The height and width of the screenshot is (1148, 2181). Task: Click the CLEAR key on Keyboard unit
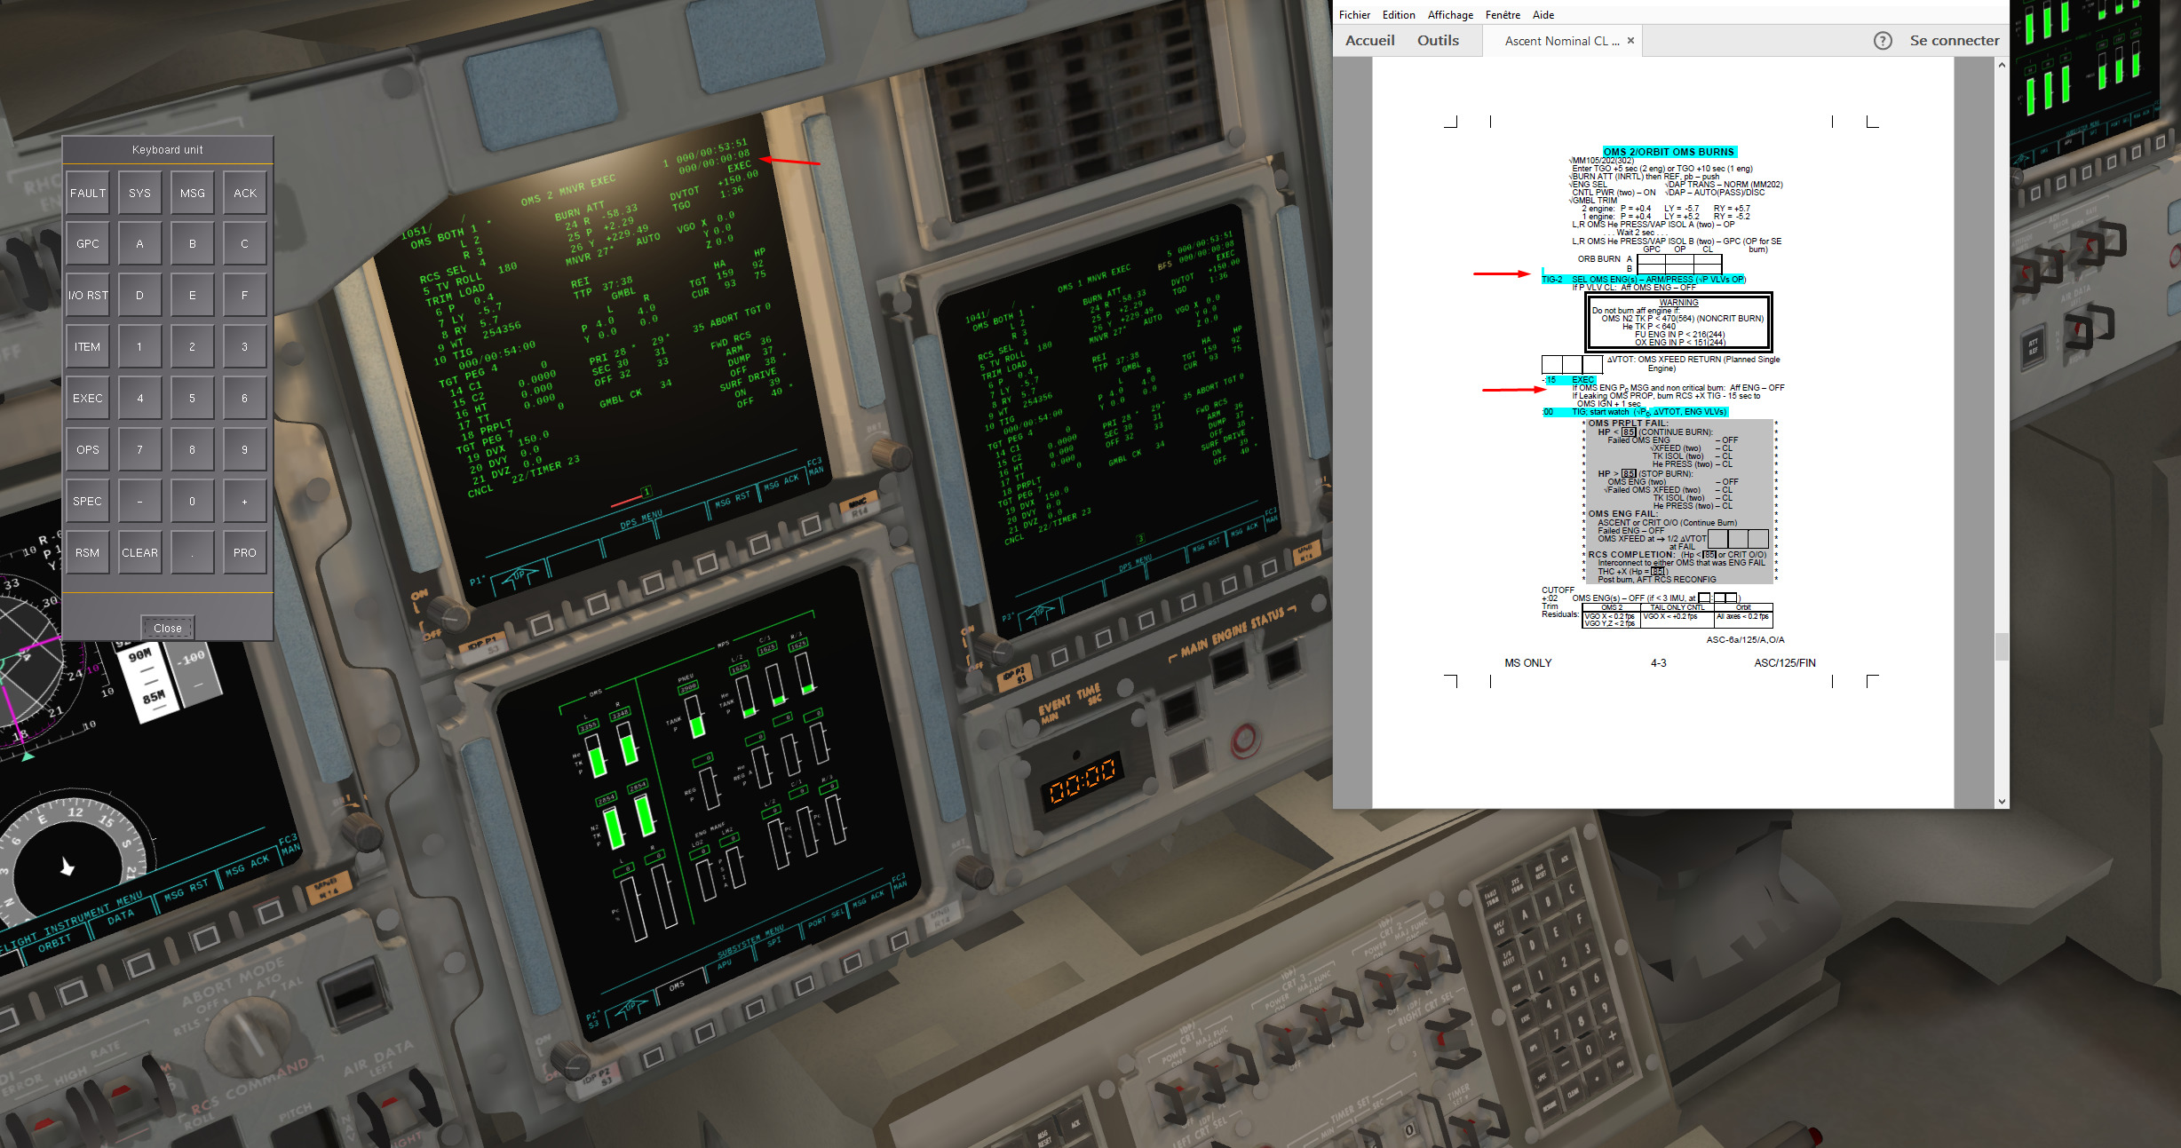click(139, 552)
